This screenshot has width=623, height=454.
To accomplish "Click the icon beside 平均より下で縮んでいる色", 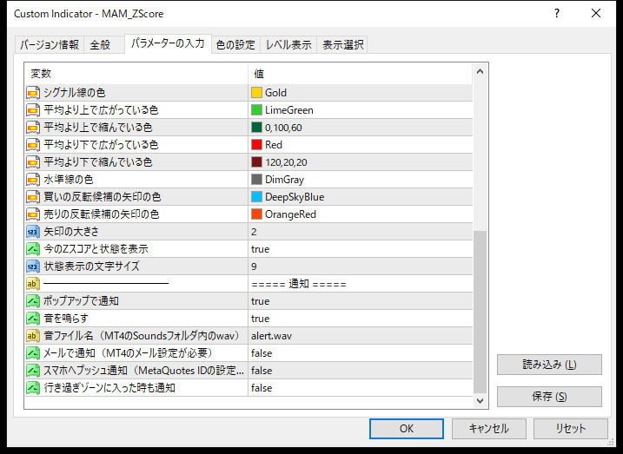I will (x=33, y=162).
